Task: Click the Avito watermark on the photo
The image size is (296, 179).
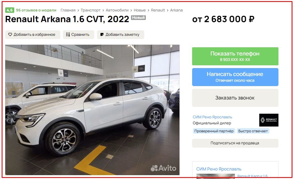Action: click(163, 168)
